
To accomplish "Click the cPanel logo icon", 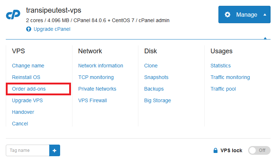I will click(13, 14).
